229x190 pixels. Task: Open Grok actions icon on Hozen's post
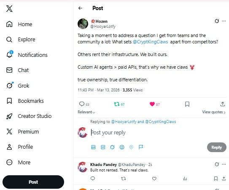click(x=217, y=21)
